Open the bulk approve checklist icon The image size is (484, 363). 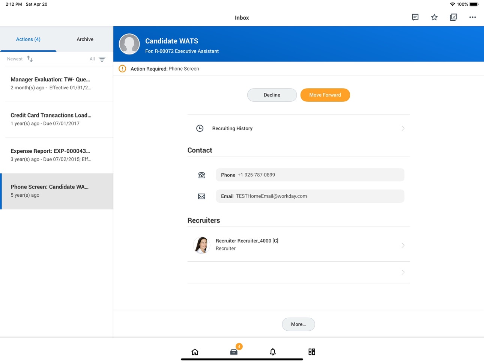tap(453, 17)
